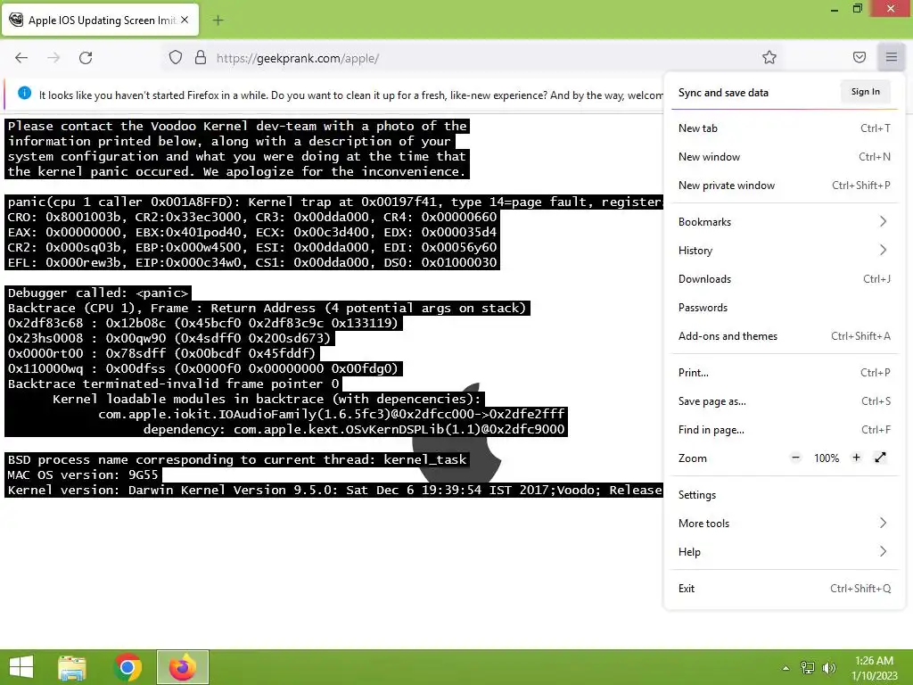
Task: Click the padlock site security icon
Action: pyautogui.click(x=201, y=58)
